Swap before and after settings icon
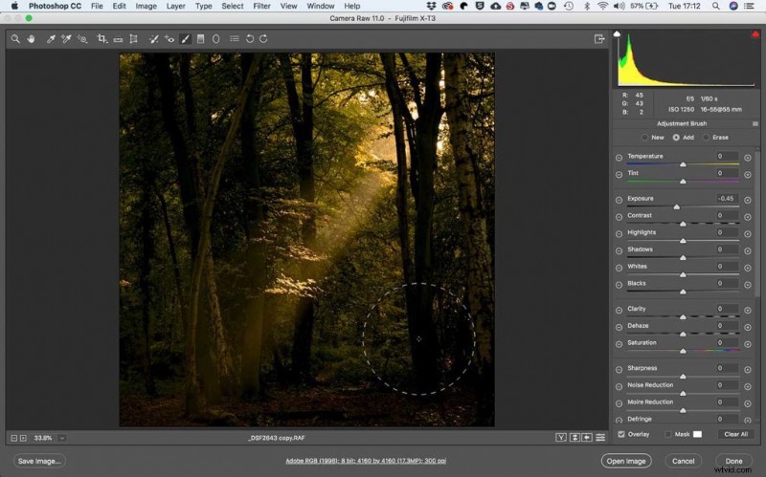Viewport: 766px width, 477px height. [574, 438]
